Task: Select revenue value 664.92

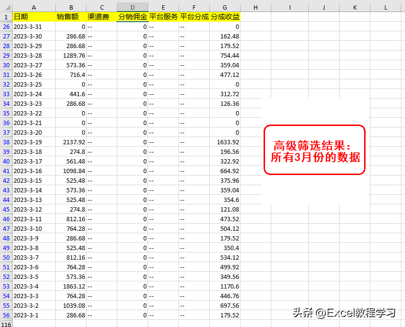Action: [x=225, y=171]
